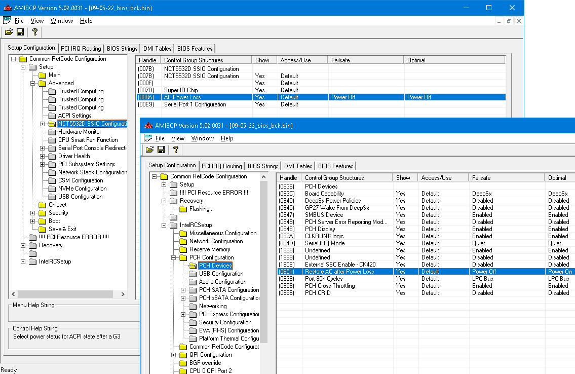Open the DMI Tables tab in back window
Screen dimensions: 575x374
tap(157, 48)
